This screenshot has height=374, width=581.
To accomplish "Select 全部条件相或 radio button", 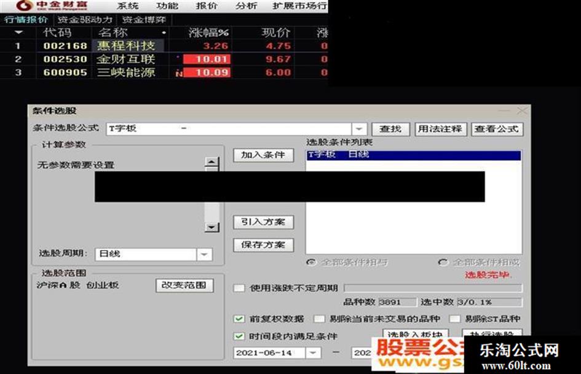I will pos(443,263).
